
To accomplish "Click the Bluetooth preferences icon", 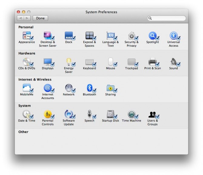I will click(x=89, y=88).
